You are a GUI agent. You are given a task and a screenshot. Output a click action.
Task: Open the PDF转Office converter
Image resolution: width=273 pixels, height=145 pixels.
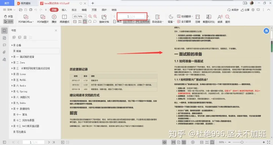tap(26, 19)
